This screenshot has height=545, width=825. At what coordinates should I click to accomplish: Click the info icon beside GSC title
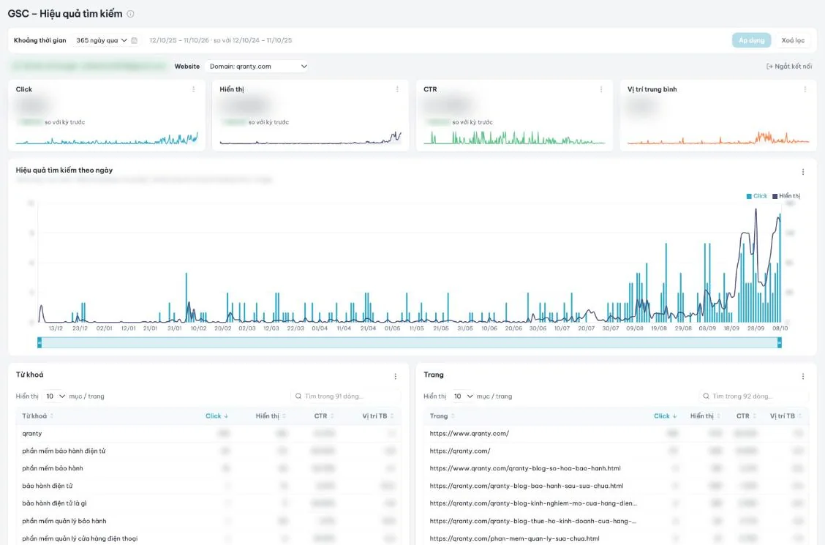[130, 14]
